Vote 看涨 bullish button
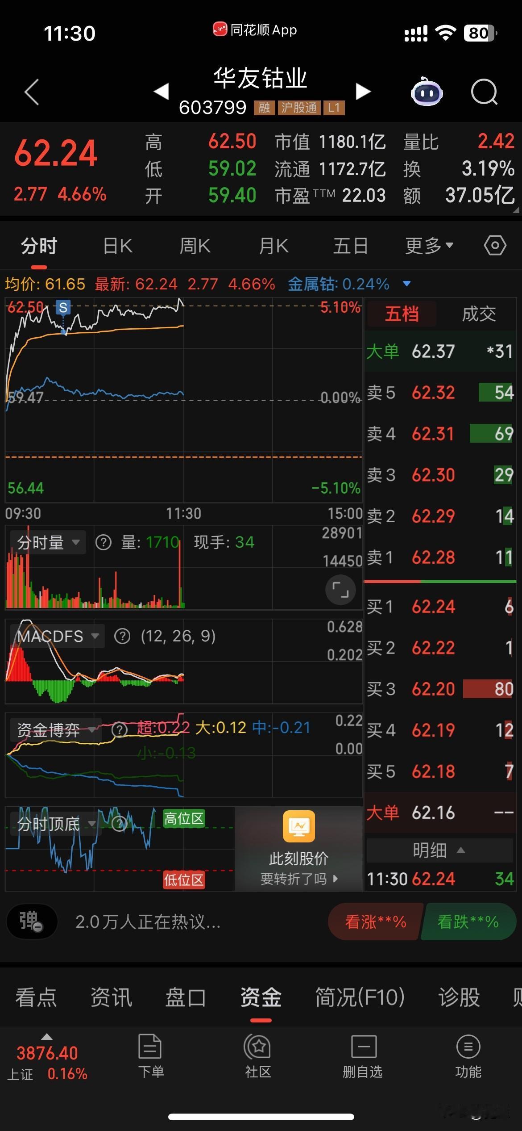This screenshot has height=1131, width=522. pyautogui.click(x=375, y=922)
